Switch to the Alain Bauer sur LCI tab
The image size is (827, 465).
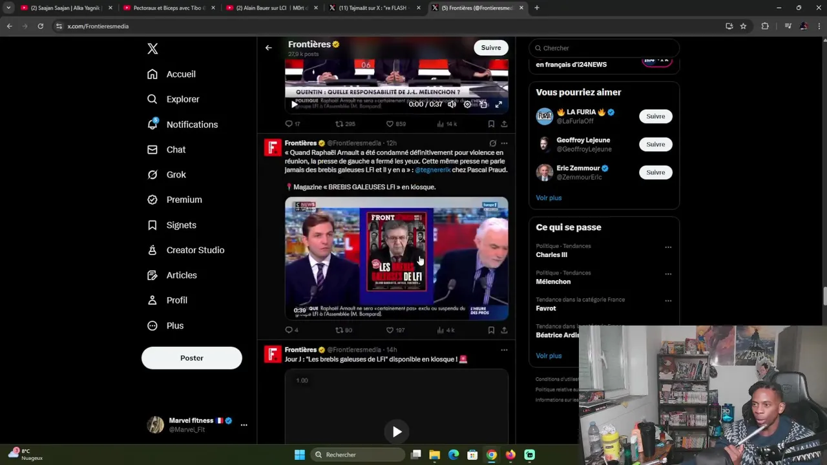[x=271, y=8]
